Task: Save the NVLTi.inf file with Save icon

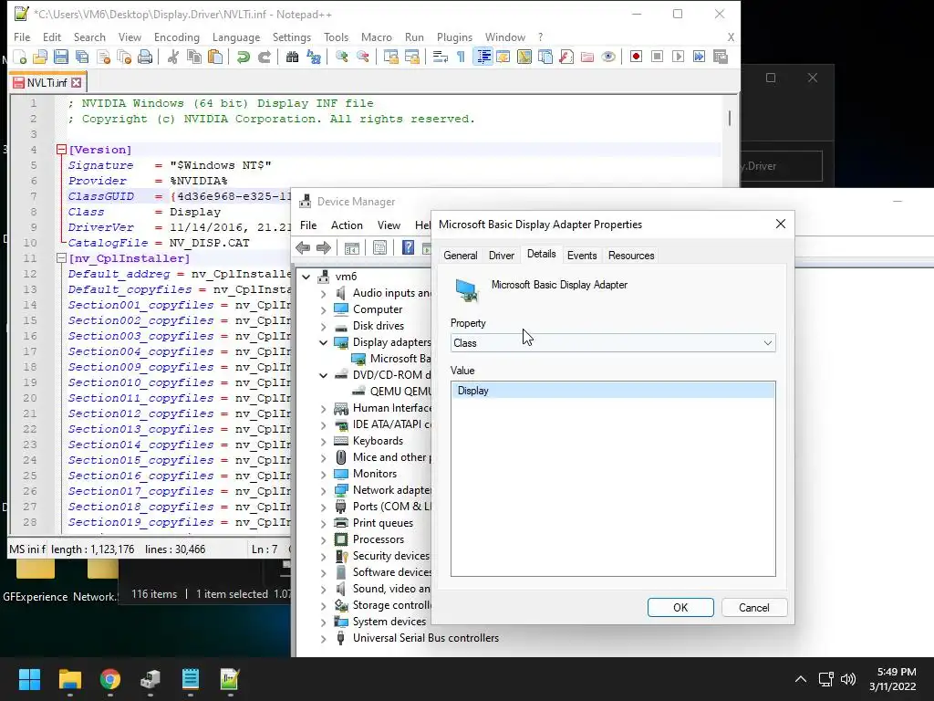Action: (61, 57)
